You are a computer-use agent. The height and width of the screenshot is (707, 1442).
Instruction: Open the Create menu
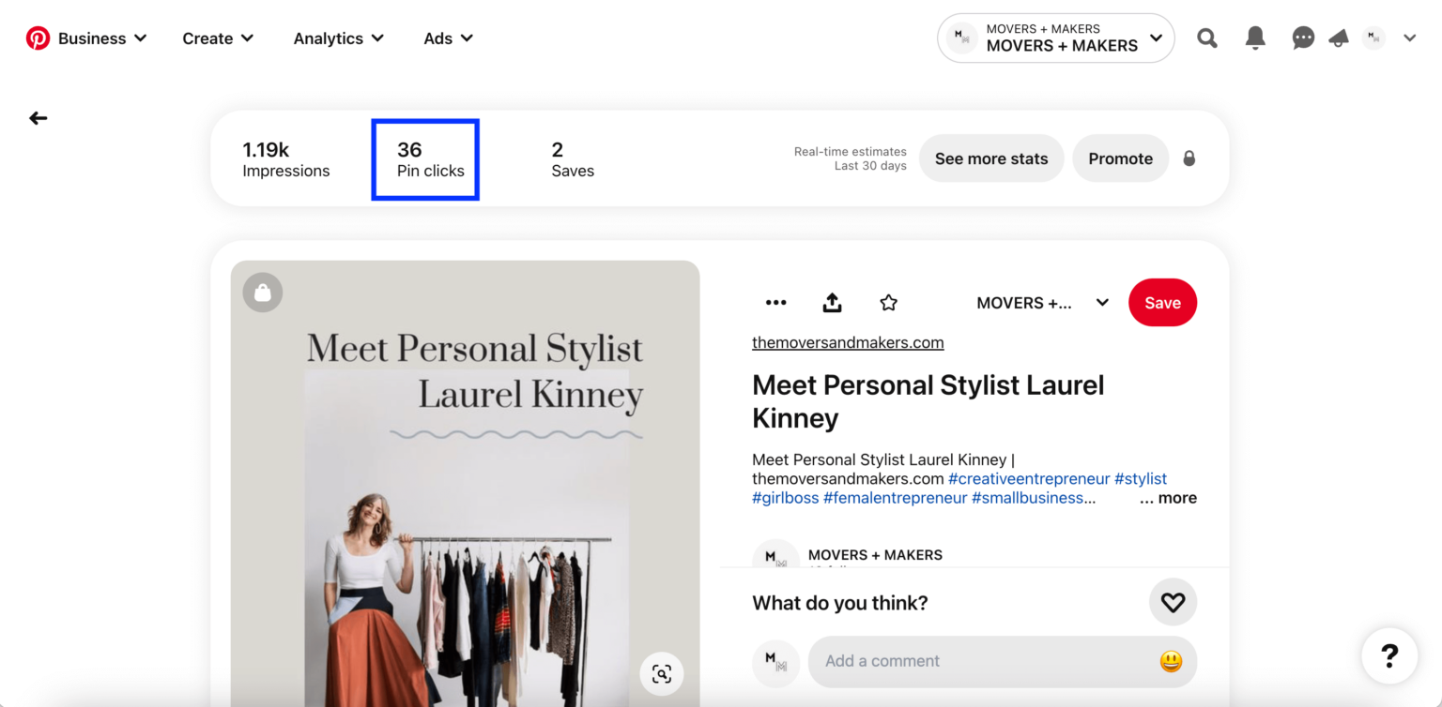pyautogui.click(x=217, y=38)
